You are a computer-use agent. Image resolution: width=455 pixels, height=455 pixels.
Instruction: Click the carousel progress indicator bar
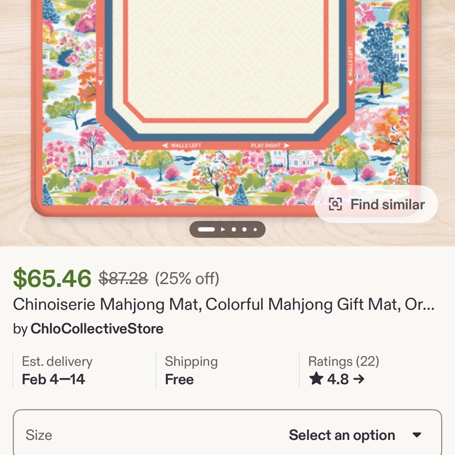point(227,229)
